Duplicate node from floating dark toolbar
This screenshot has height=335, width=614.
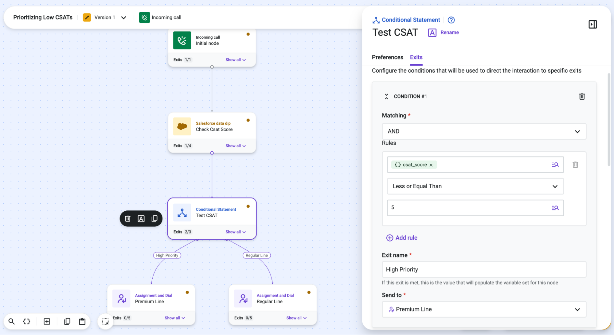(x=154, y=218)
